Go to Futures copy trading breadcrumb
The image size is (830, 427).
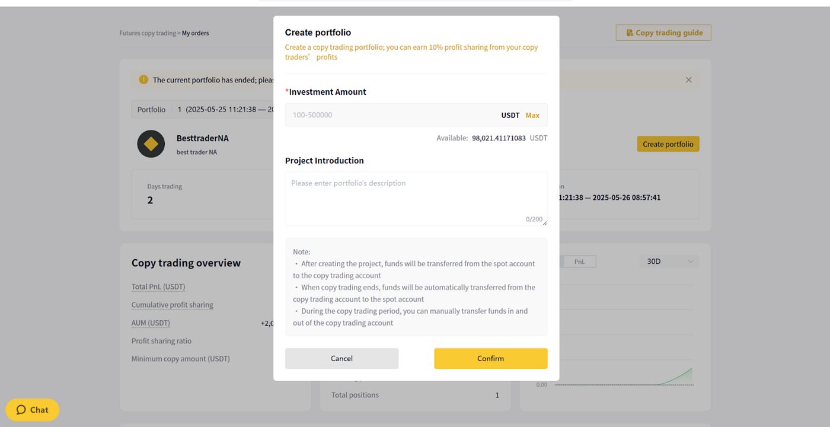[x=147, y=33]
